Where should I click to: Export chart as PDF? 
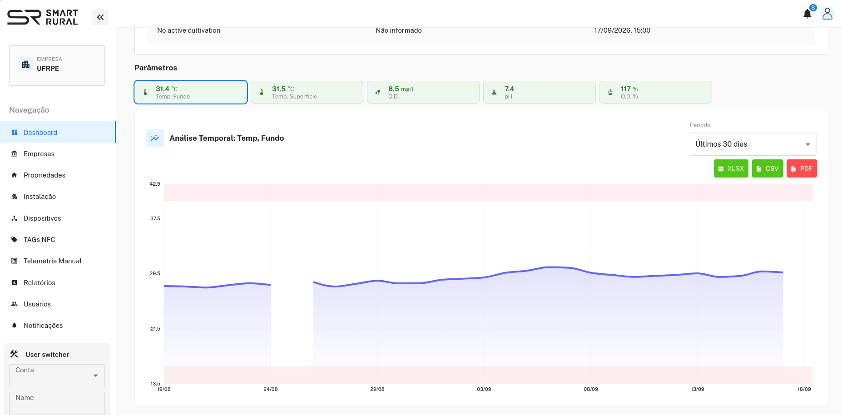[x=802, y=168]
